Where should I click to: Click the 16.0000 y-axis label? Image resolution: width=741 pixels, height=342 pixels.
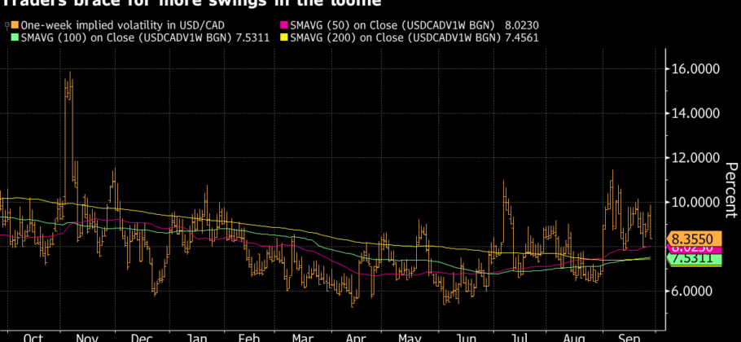[696, 69]
